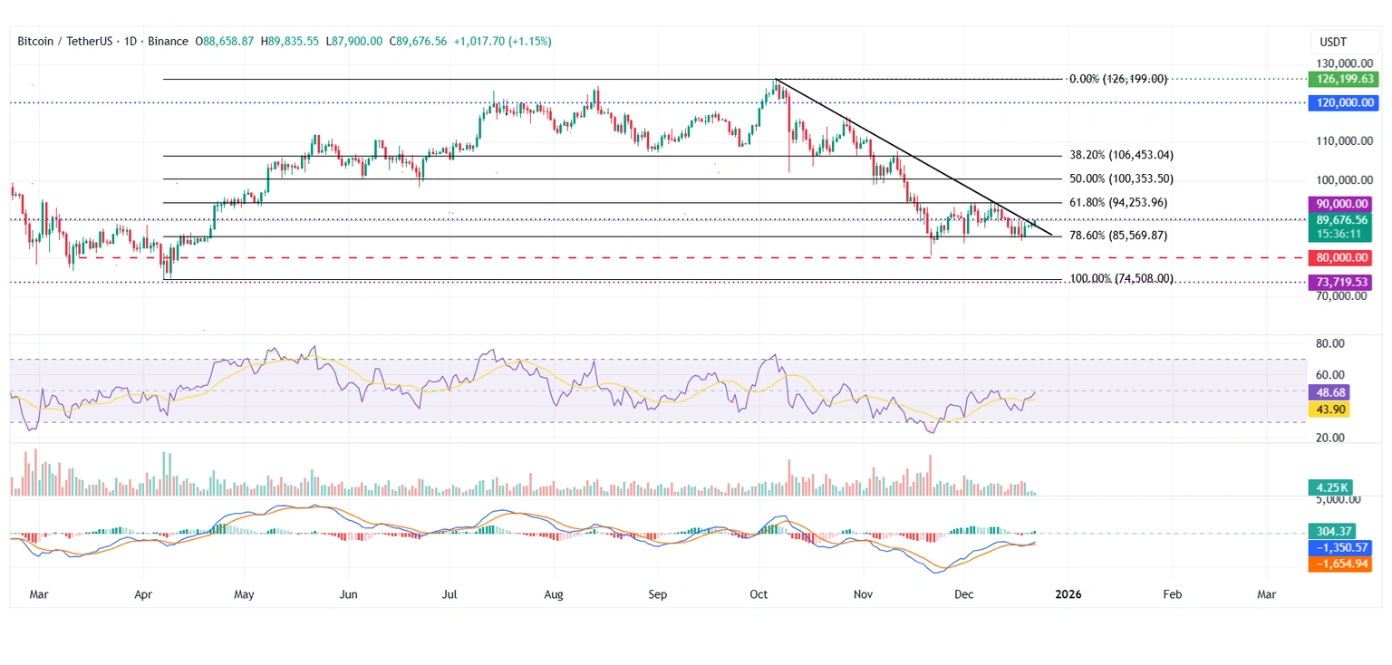Click the 2026 marker on the time axis

click(x=1068, y=594)
